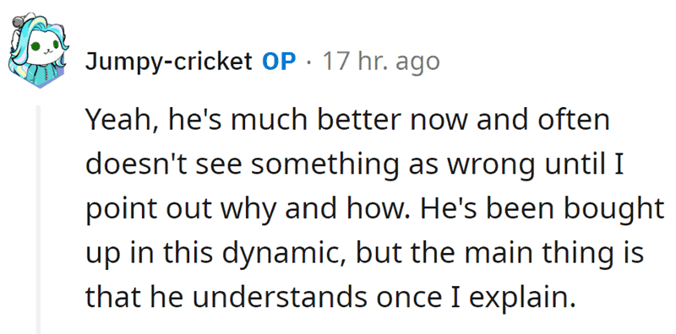This screenshot has width=676, height=334.
Task: Click the green-eyed face on the avatar
Action: (44, 46)
